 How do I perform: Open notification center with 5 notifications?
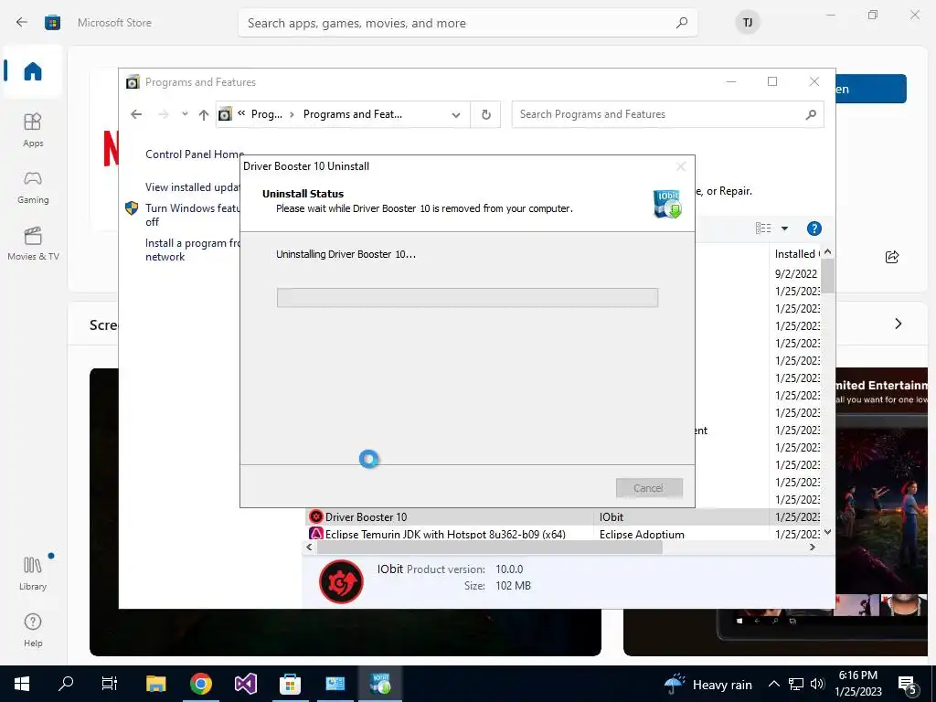click(x=908, y=685)
